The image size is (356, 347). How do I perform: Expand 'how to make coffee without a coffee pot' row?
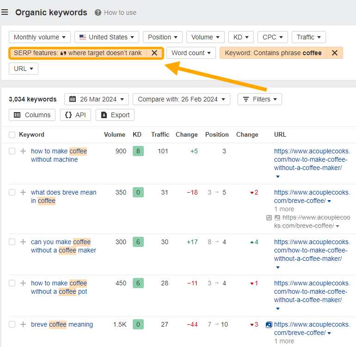pos(23,283)
